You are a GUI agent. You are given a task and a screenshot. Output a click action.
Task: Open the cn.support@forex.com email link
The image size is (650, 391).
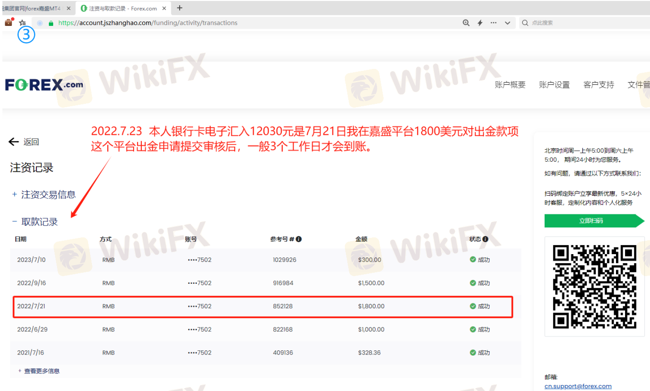pos(578,386)
